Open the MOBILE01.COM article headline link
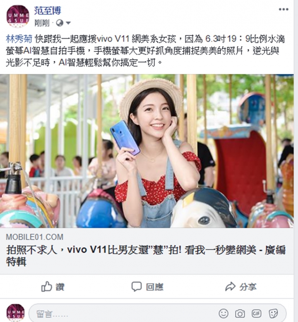The image size is (298, 322). (146, 256)
